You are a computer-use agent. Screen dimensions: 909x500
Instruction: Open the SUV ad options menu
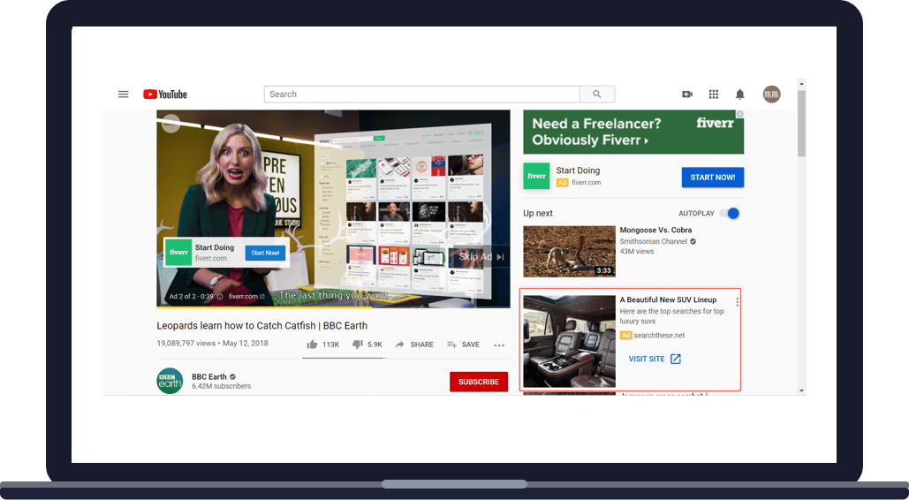click(x=737, y=302)
